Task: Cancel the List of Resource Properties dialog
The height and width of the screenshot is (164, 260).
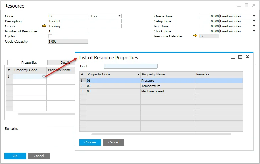Action: click(113, 142)
